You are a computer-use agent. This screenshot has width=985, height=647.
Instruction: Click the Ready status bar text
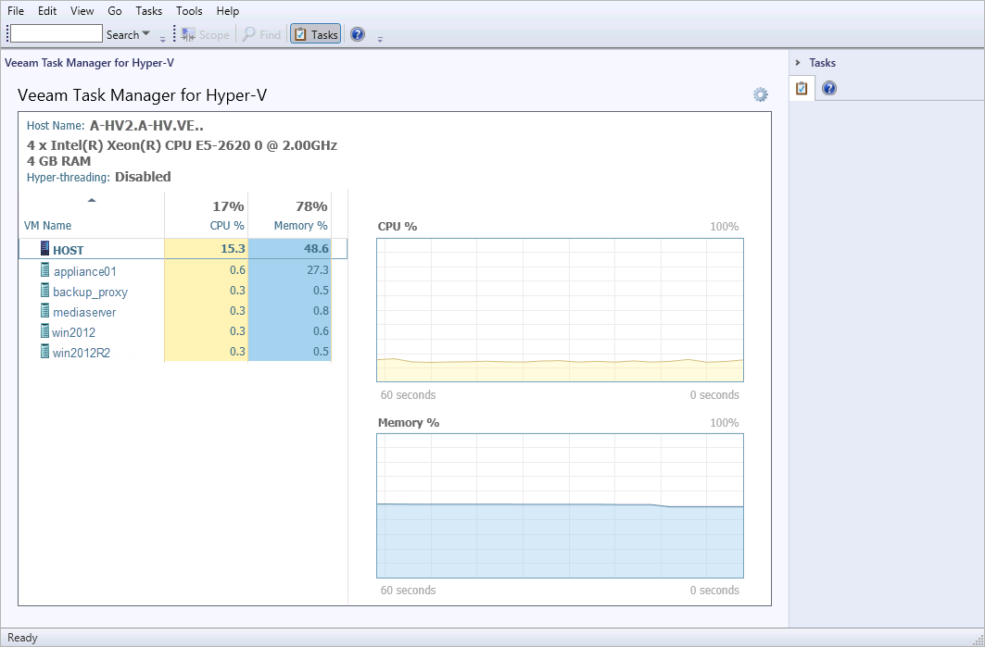click(x=22, y=638)
